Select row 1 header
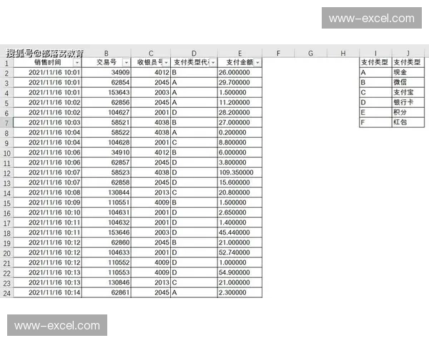The height and width of the screenshot is (343, 429). [6, 63]
